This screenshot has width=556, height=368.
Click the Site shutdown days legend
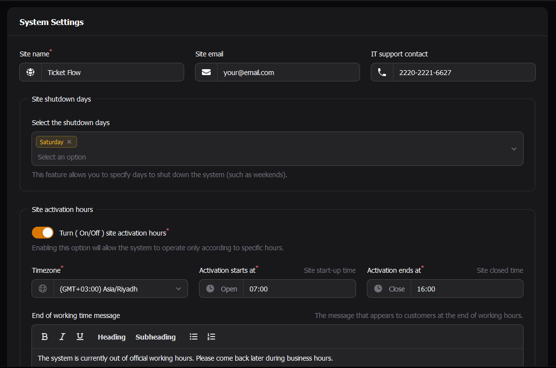61,99
